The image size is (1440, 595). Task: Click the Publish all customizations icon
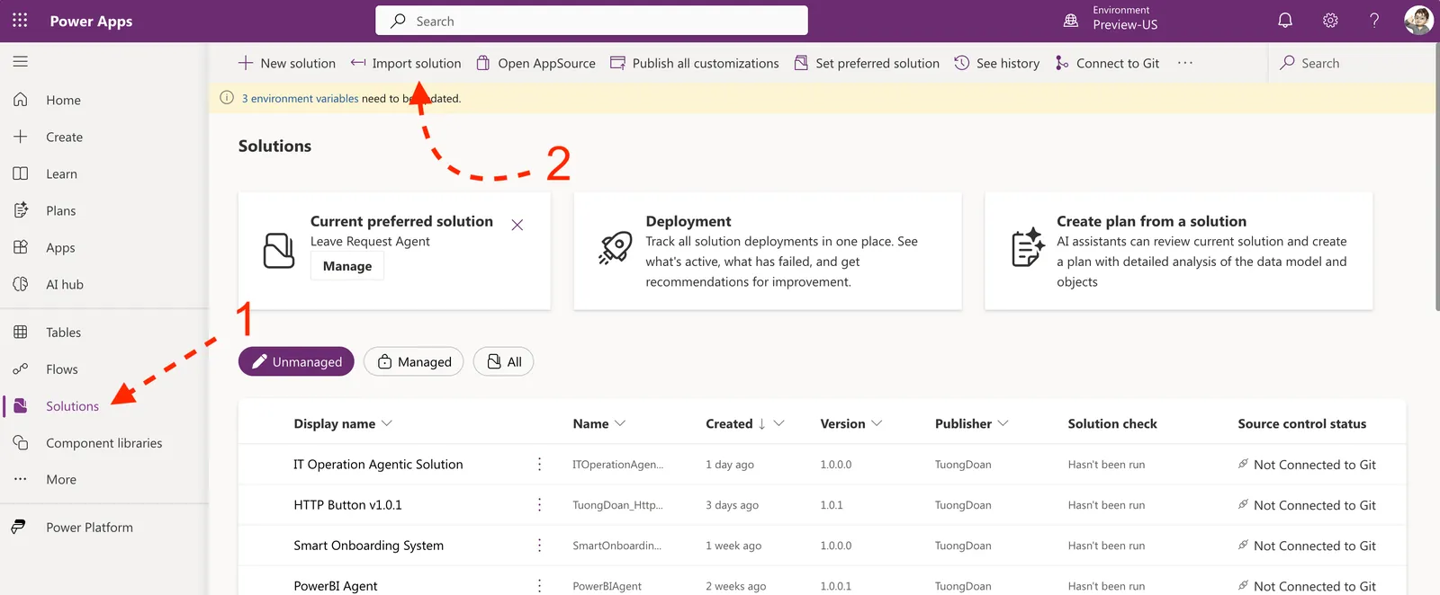coord(617,63)
